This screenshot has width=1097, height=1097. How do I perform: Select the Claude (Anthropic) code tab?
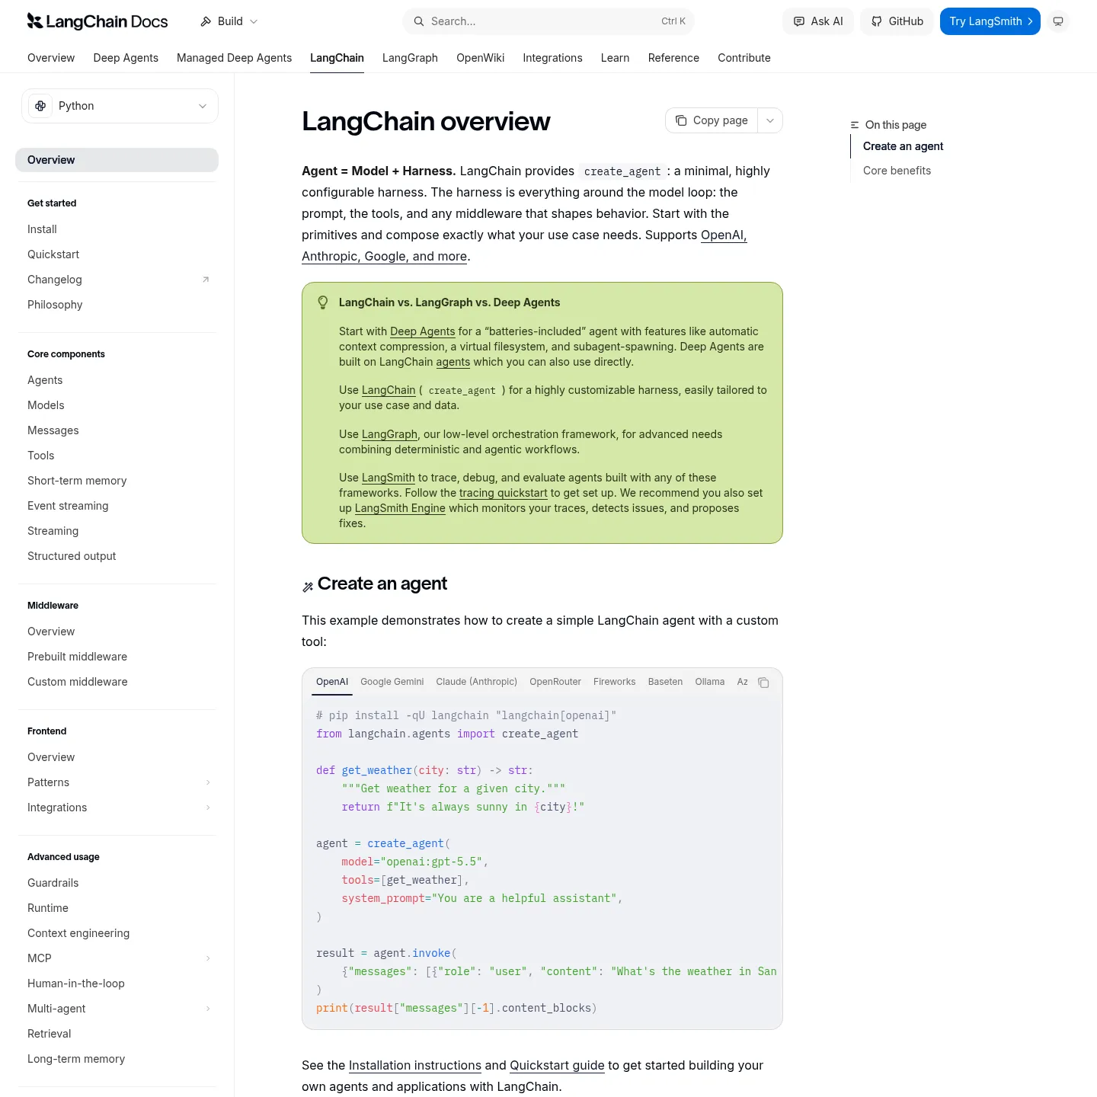pos(477,682)
